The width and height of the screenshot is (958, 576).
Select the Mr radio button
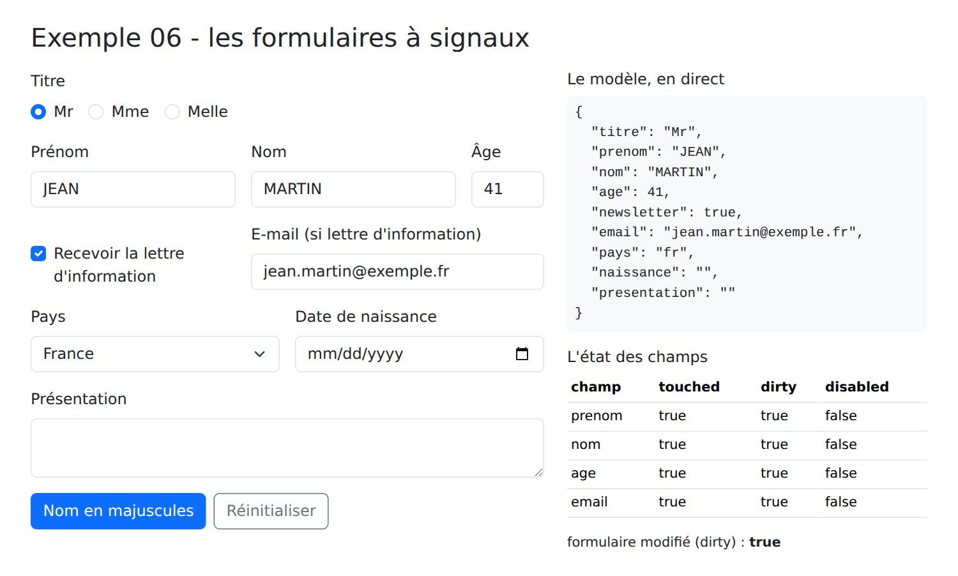pyautogui.click(x=38, y=112)
